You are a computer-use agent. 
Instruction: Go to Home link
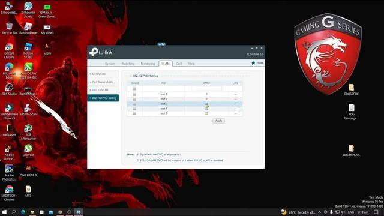tap(257, 63)
